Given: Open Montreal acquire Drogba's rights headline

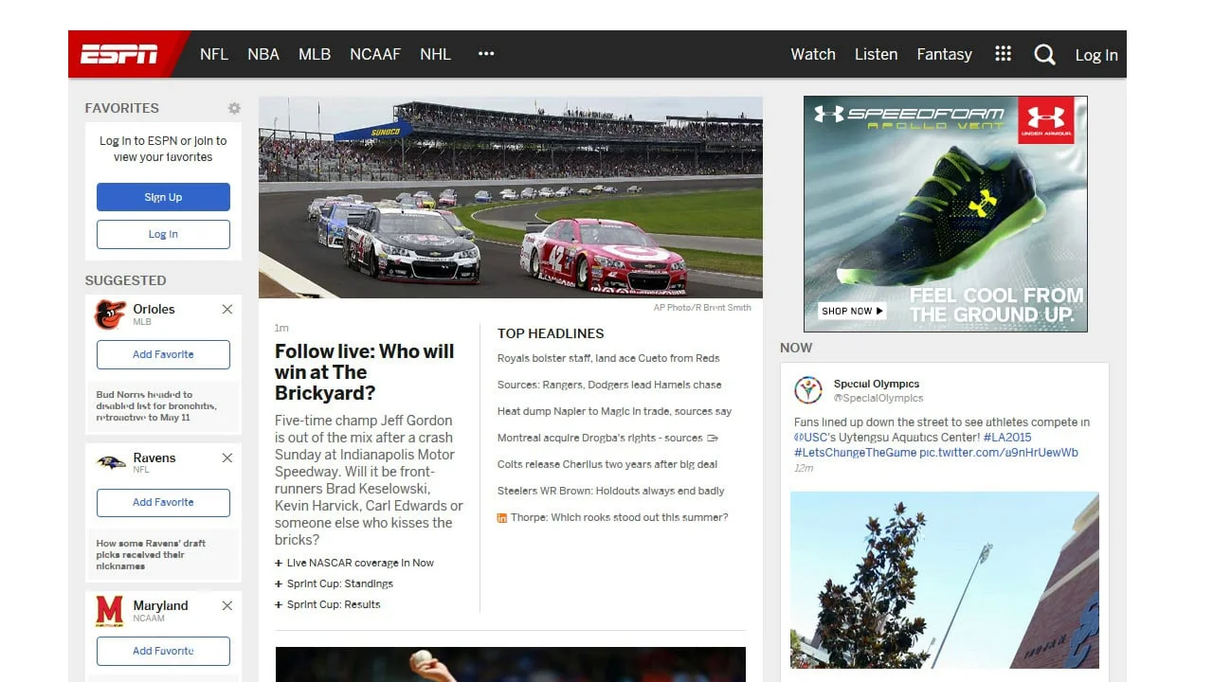Looking at the screenshot, I should point(600,438).
